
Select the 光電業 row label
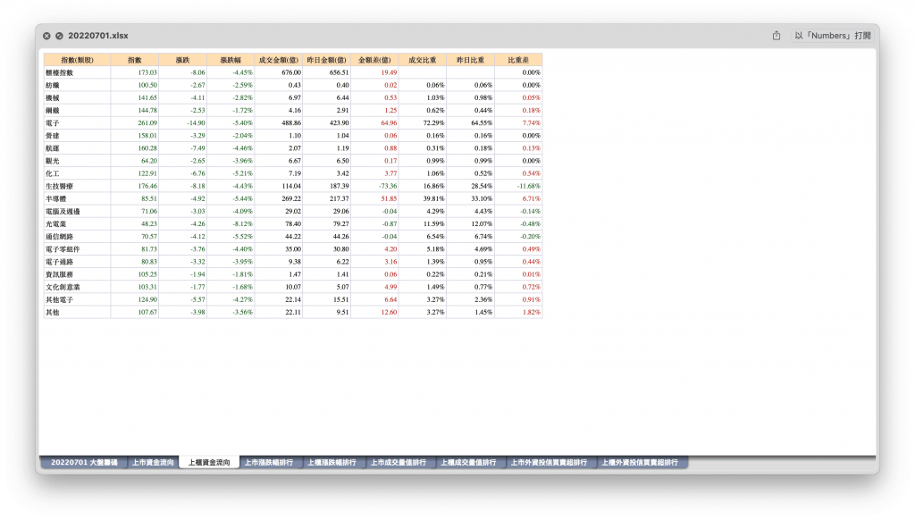[x=56, y=224]
